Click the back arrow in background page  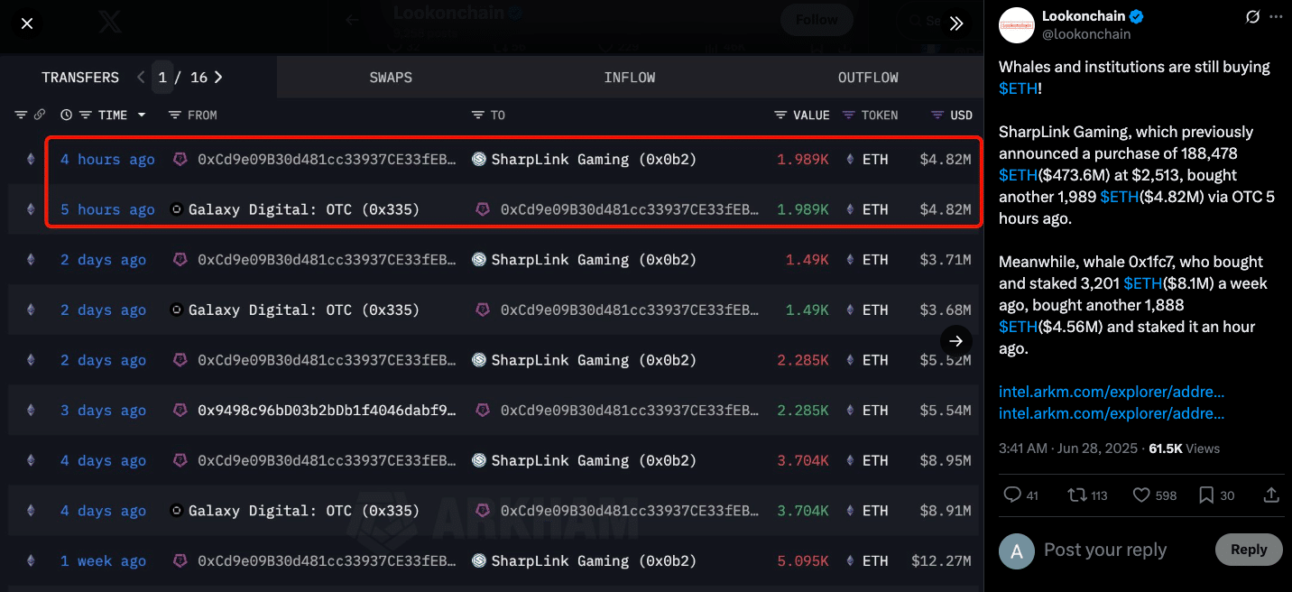(x=352, y=20)
